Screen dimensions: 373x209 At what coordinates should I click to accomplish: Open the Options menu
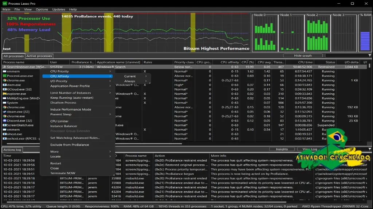42,9
